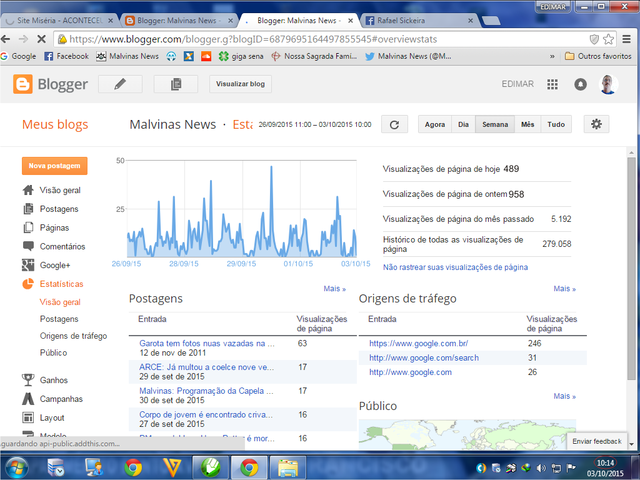This screenshot has width=640, height=480.
Task: Go back with browser back arrow
Action: pyautogui.click(x=5, y=39)
